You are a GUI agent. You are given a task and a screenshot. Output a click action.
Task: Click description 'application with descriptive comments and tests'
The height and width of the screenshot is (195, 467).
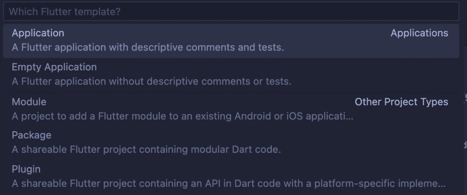(148, 47)
